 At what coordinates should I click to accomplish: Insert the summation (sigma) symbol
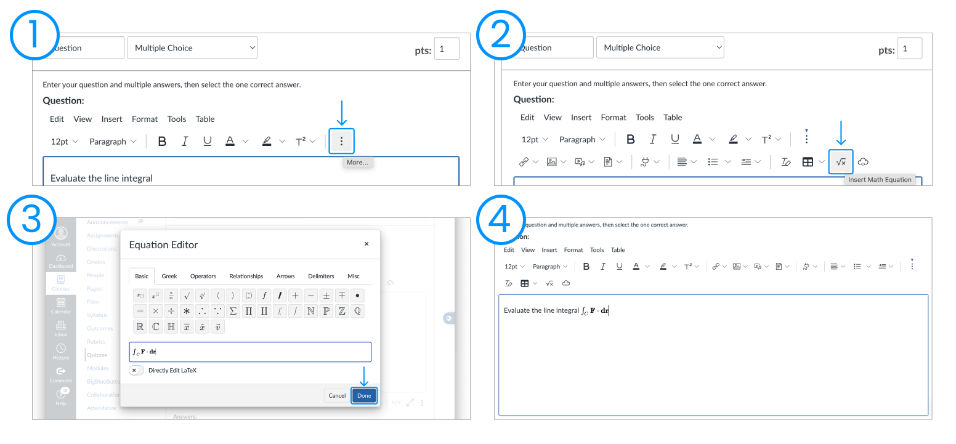[233, 311]
